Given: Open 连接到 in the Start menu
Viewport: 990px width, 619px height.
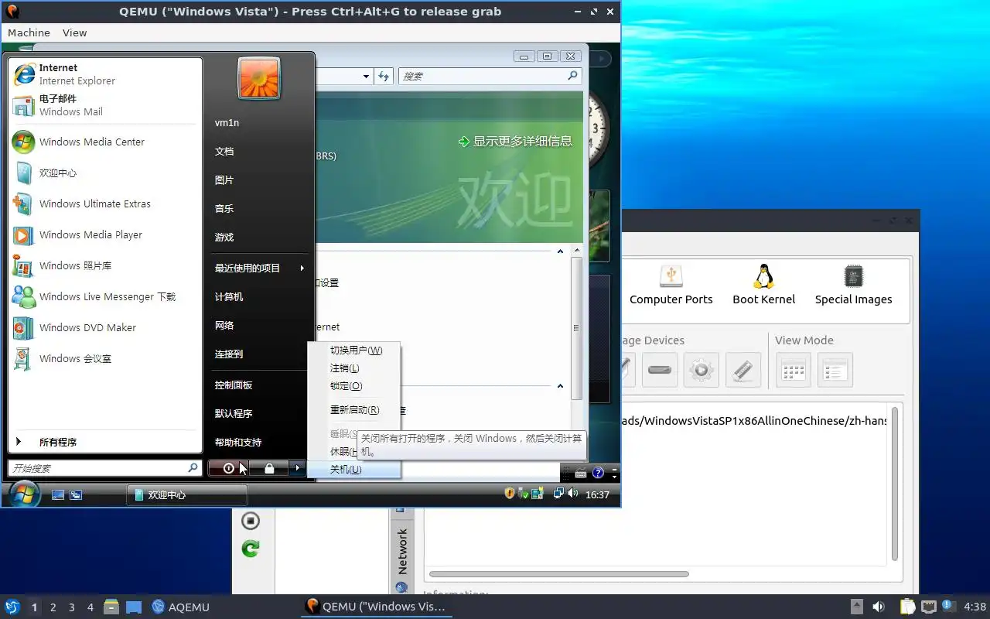Looking at the screenshot, I should (x=260, y=354).
